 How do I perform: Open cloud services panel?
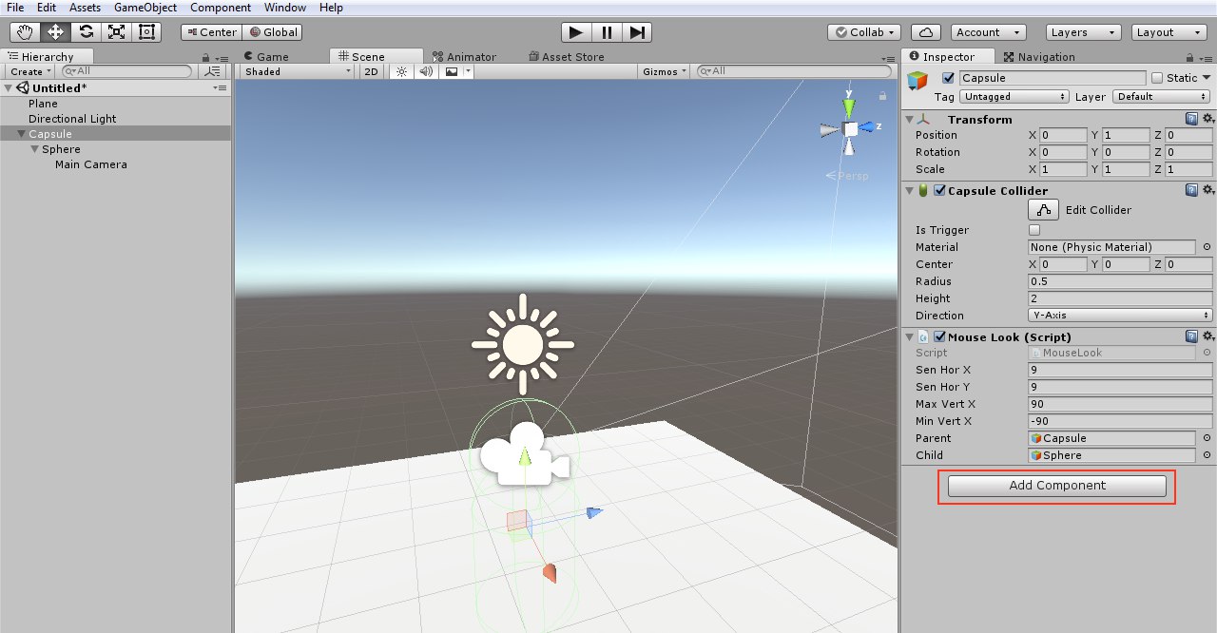tap(926, 31)
